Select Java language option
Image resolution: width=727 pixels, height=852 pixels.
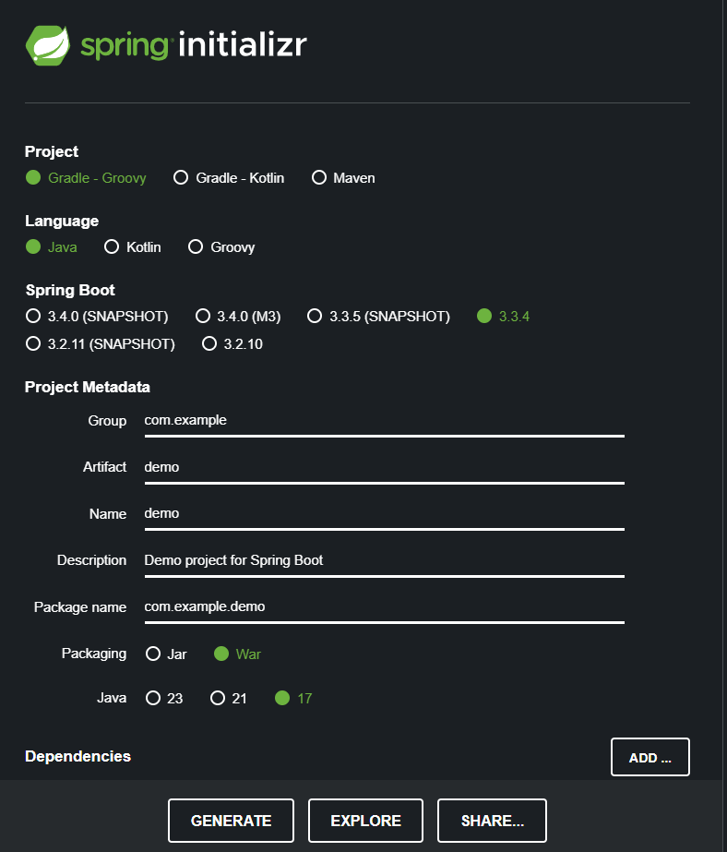(x=52, y=247)
